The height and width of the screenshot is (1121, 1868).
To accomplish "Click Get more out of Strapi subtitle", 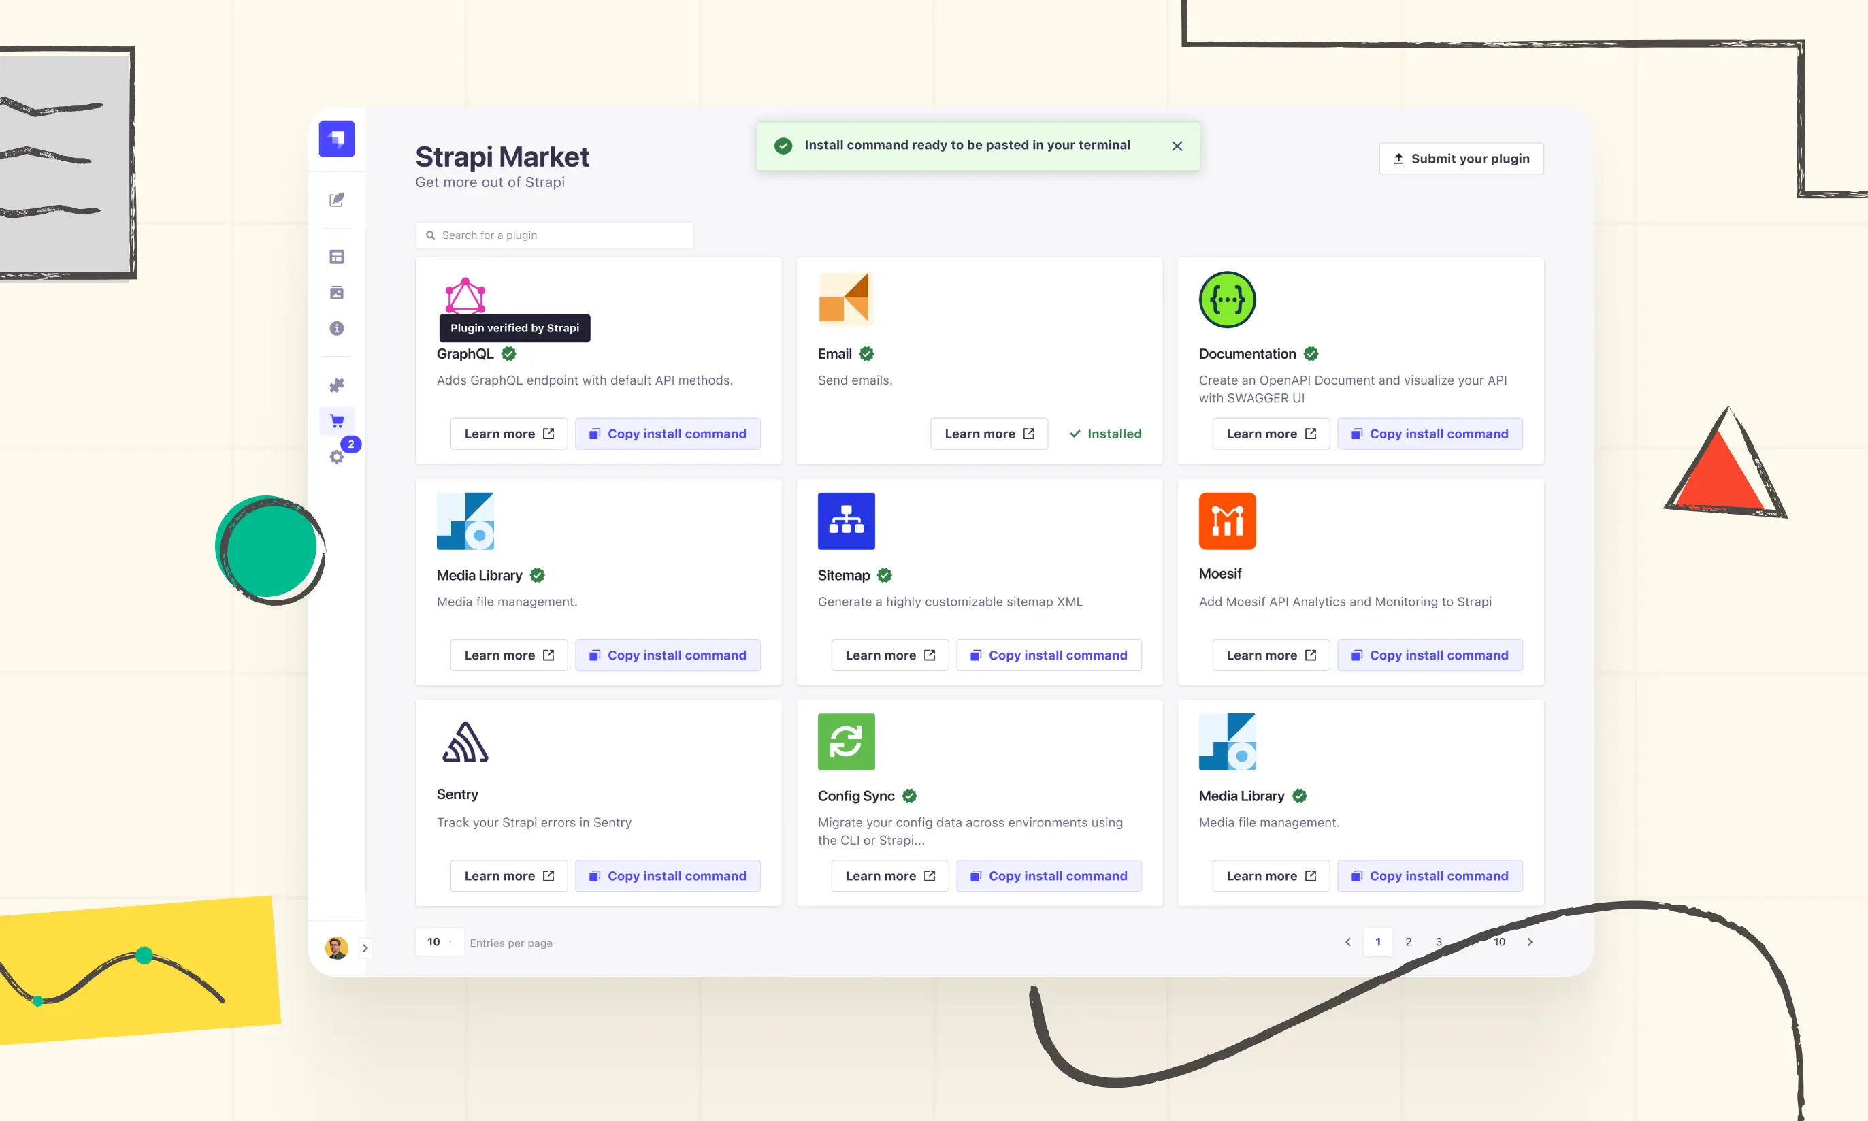I will 490,182.
